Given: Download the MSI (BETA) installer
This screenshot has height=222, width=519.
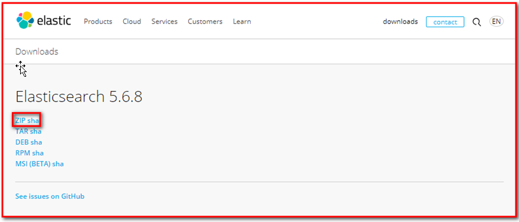Looking at the screenshot, I should (x=33, y=164).
